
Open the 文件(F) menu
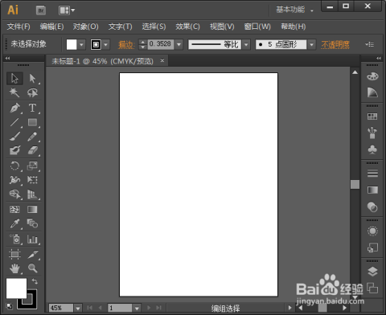coord(18,27)
